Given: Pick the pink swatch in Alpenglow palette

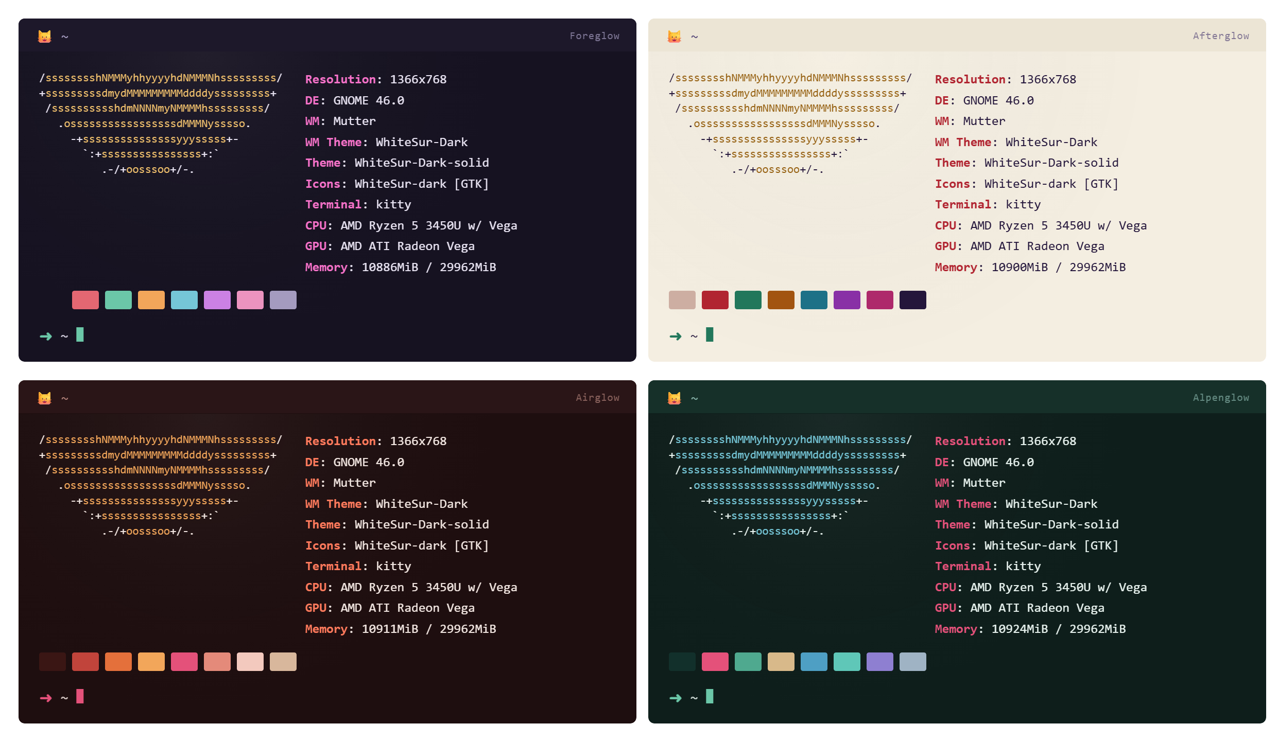Looking at the screenshot, I should coord(715,662).
